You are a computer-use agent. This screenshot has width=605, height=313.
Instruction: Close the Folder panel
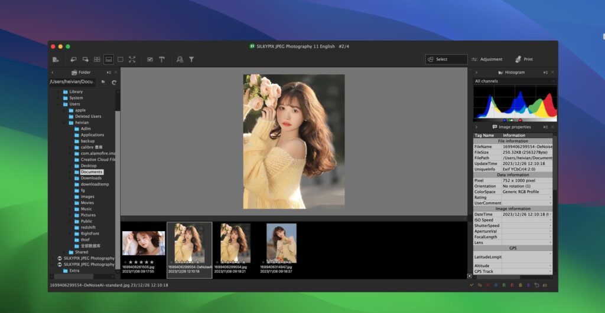[x=116, y=72]
